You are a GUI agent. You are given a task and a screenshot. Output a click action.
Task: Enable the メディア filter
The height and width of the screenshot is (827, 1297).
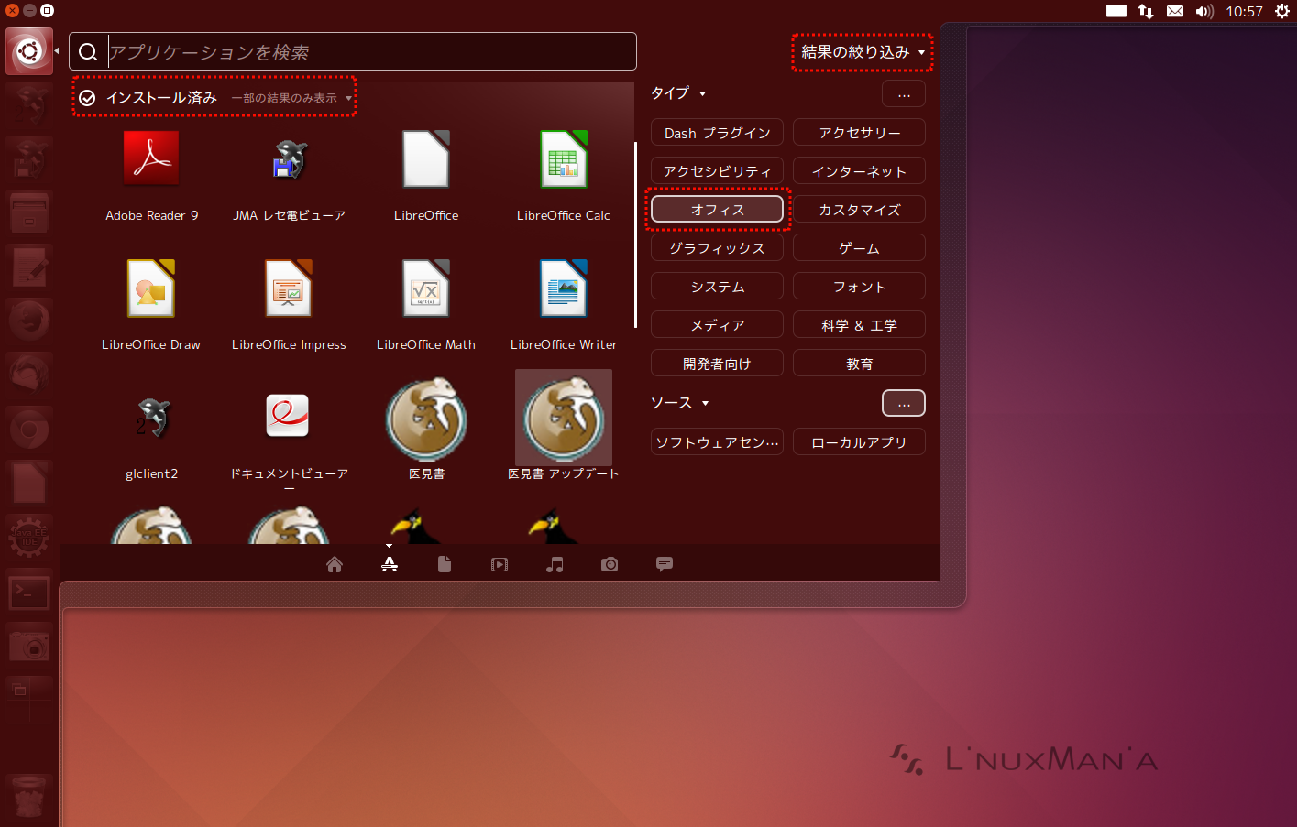717,325
